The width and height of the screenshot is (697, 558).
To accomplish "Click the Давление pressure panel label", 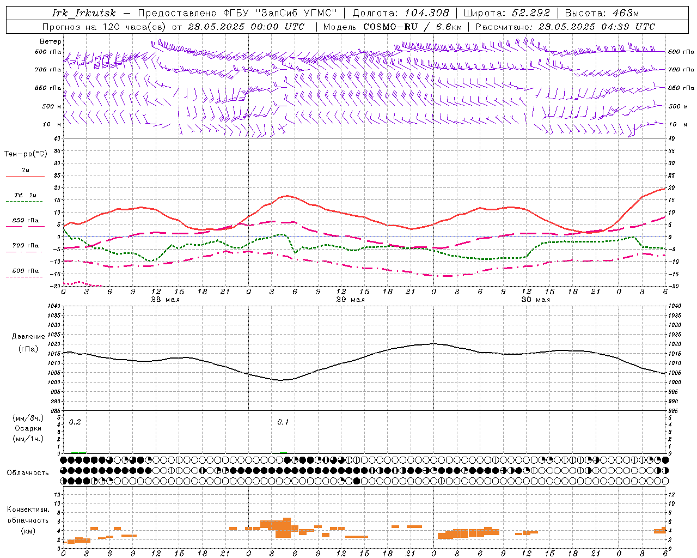I will [x=28, y=337].
